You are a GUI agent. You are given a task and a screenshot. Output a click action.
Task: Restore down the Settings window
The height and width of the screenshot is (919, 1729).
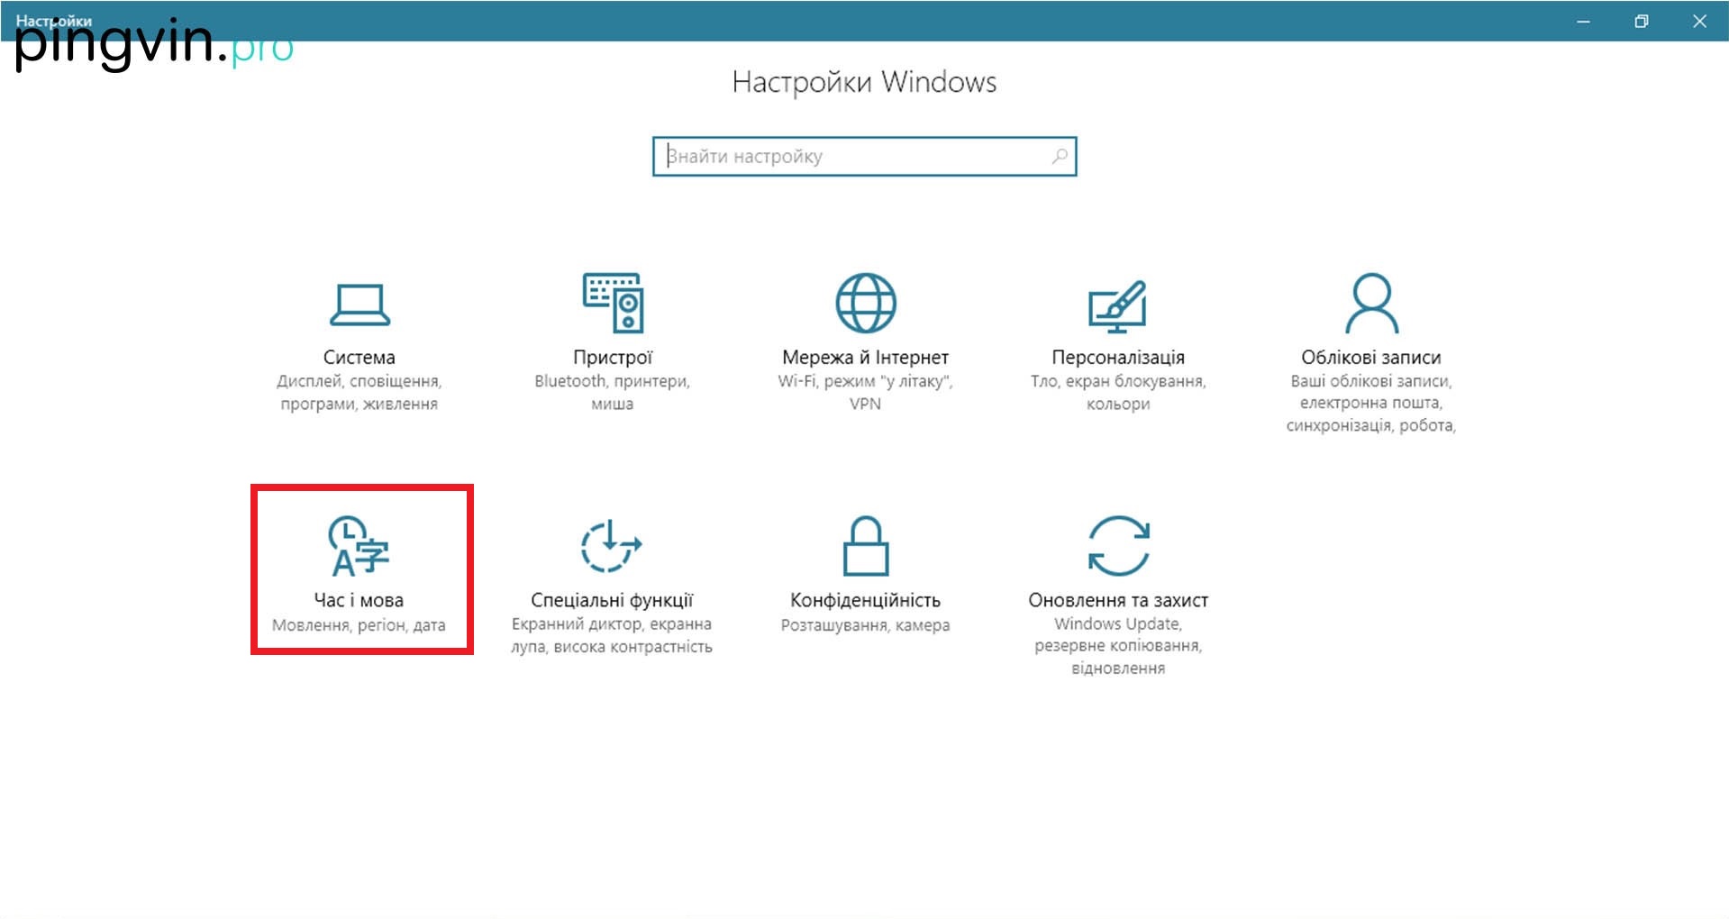pyautogui.click(x=1641, y=22)
